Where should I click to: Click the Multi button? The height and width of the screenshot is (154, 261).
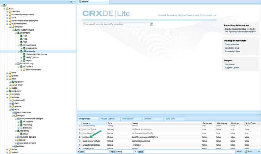[x=239, y=152]
